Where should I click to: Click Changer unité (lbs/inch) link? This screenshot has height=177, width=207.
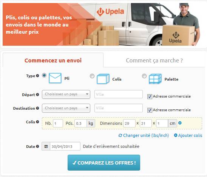144,135
